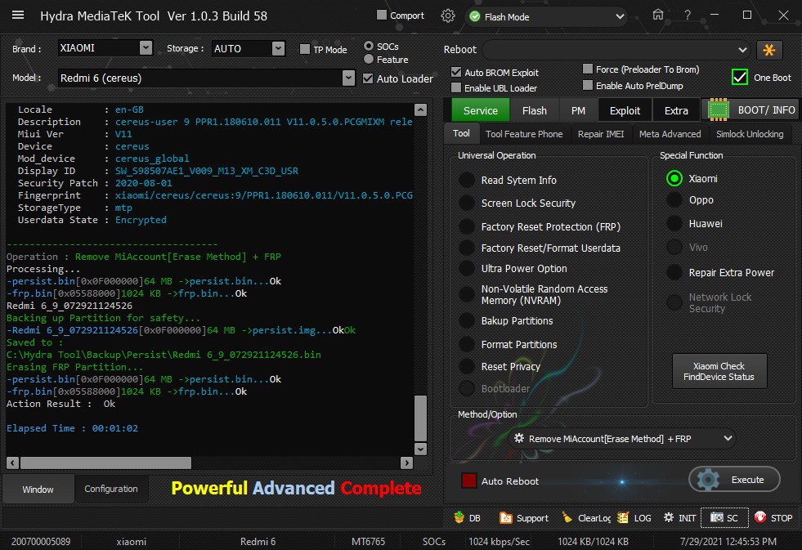This screenshot has width=802, height=550.
Task: Open the Storage dropdown
Action: click(x=278, y=48)
